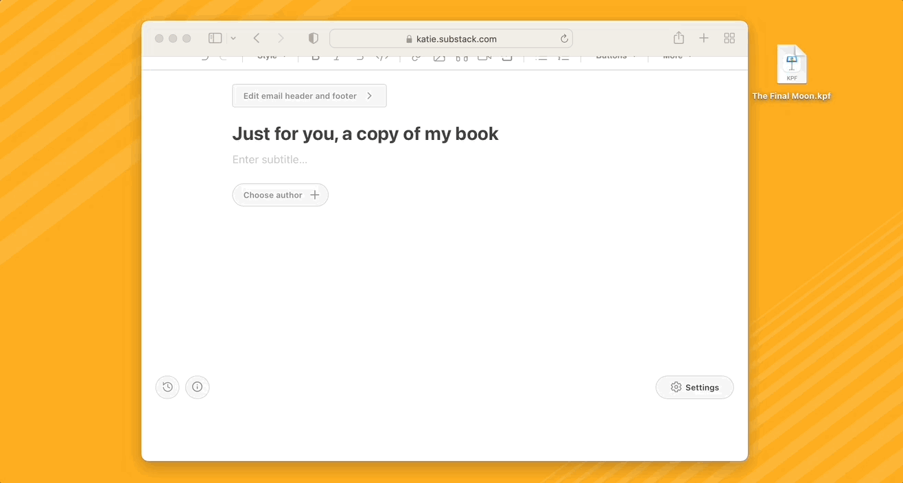The height and width of the screenshot is (483, 903).
Task: Add a video using the camera icon
Action: click(x=484, y=57)
